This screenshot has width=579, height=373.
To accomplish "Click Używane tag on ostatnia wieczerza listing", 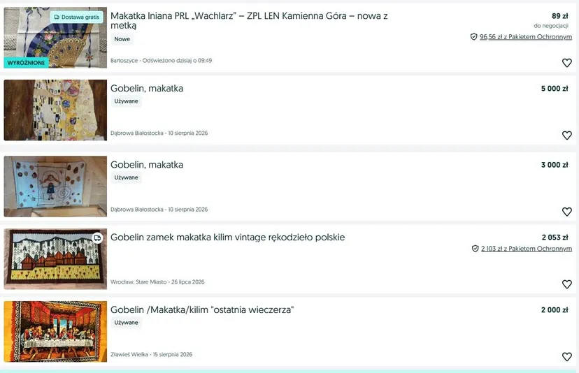I will click(x=126, y=323).
